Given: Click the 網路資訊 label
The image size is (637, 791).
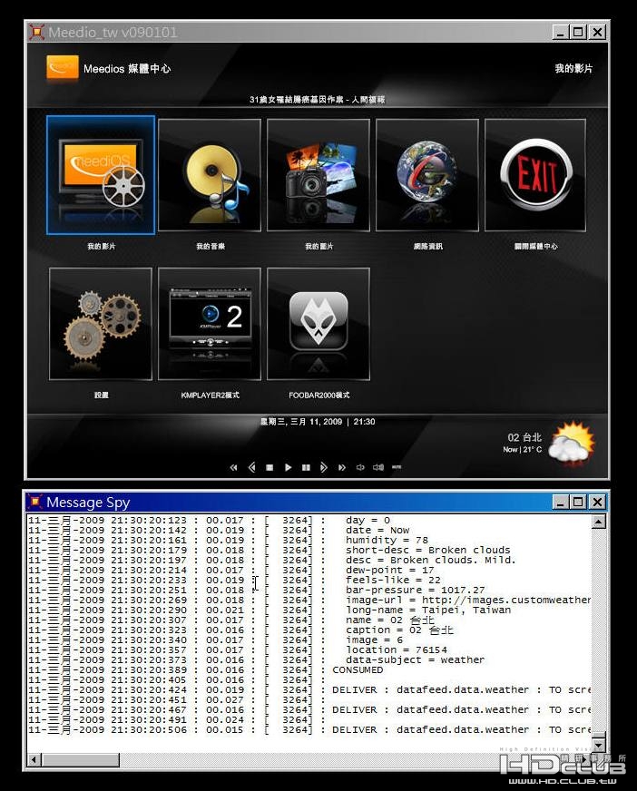Looking at the screenshot, I should coord(427,246).
